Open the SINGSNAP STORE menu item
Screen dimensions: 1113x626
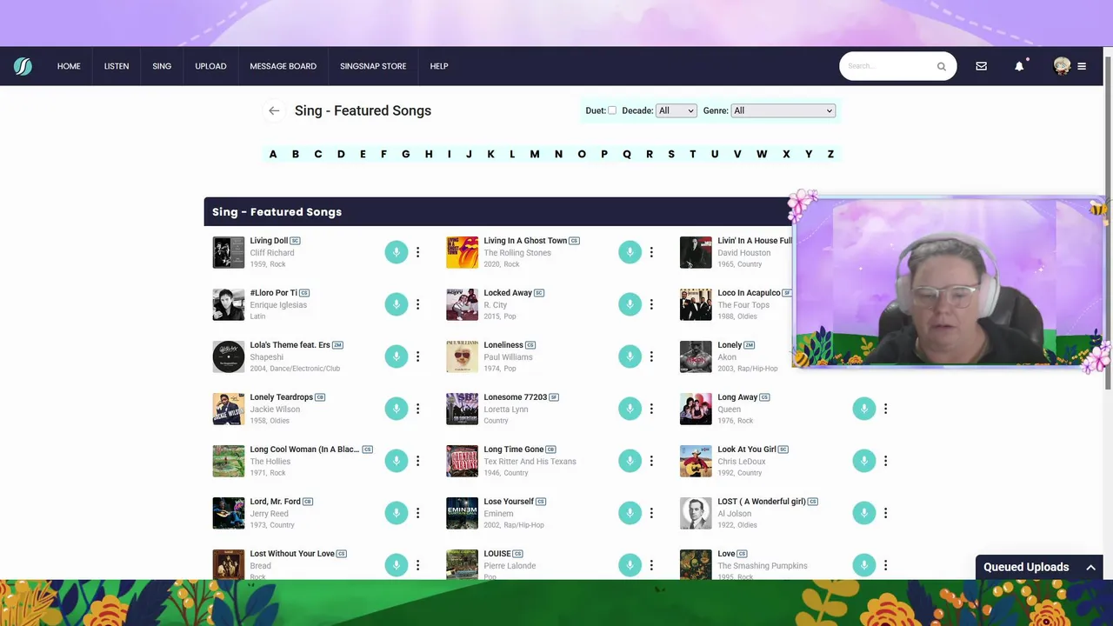pos(373,66)
